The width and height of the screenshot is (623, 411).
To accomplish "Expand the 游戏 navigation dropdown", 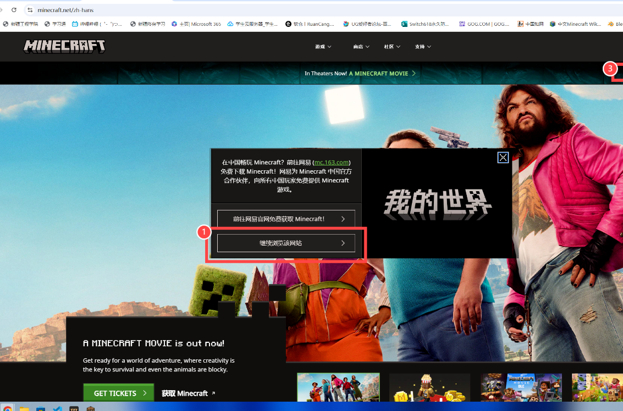I will coord(323,47).
